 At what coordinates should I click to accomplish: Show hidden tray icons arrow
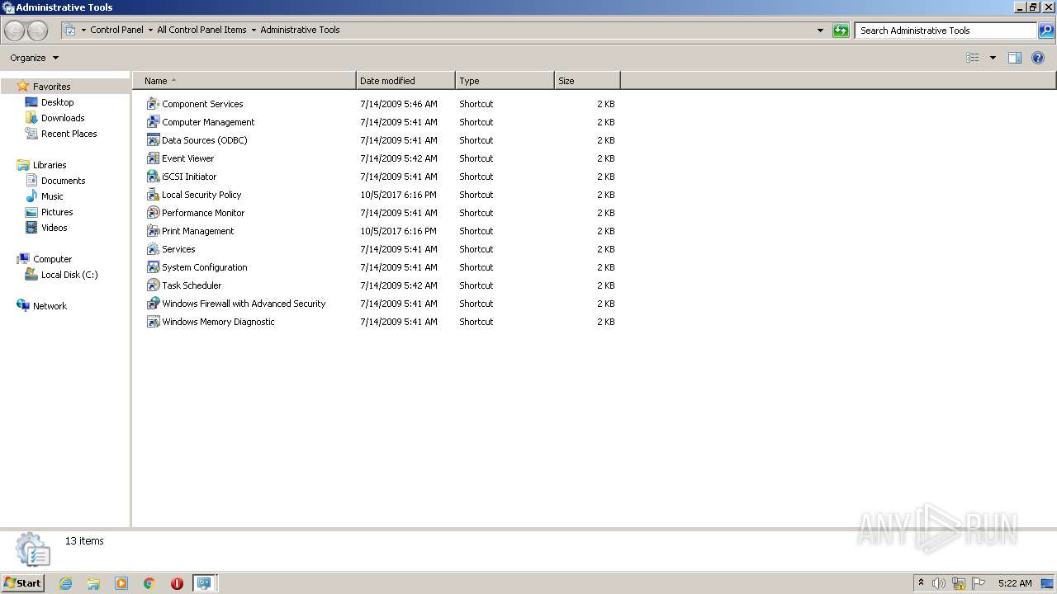click(x=921, y=582)
